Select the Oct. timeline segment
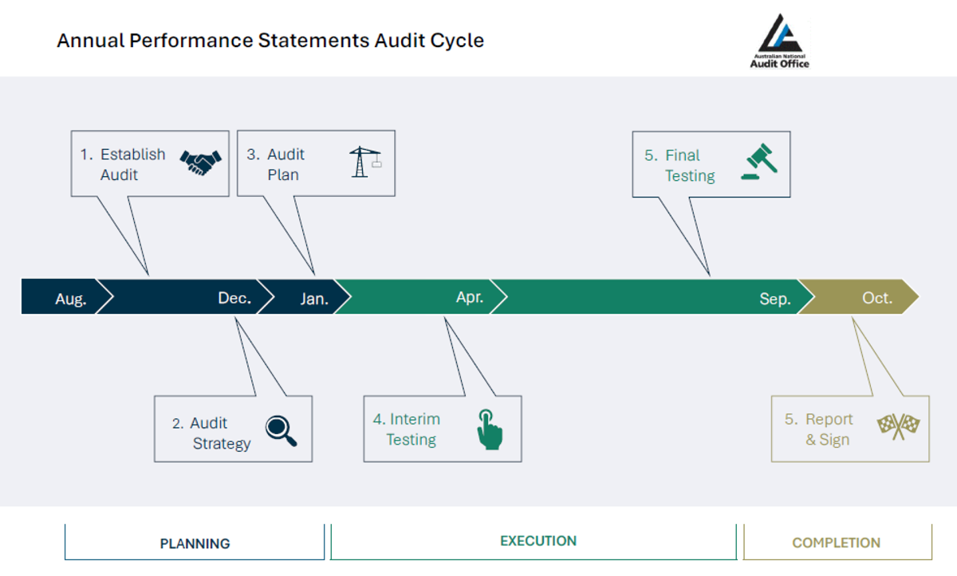 coord(859,297)
